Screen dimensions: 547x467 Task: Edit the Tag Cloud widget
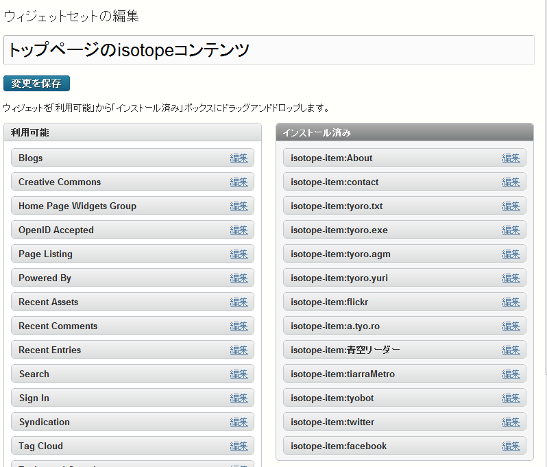(x=239, y=446)
